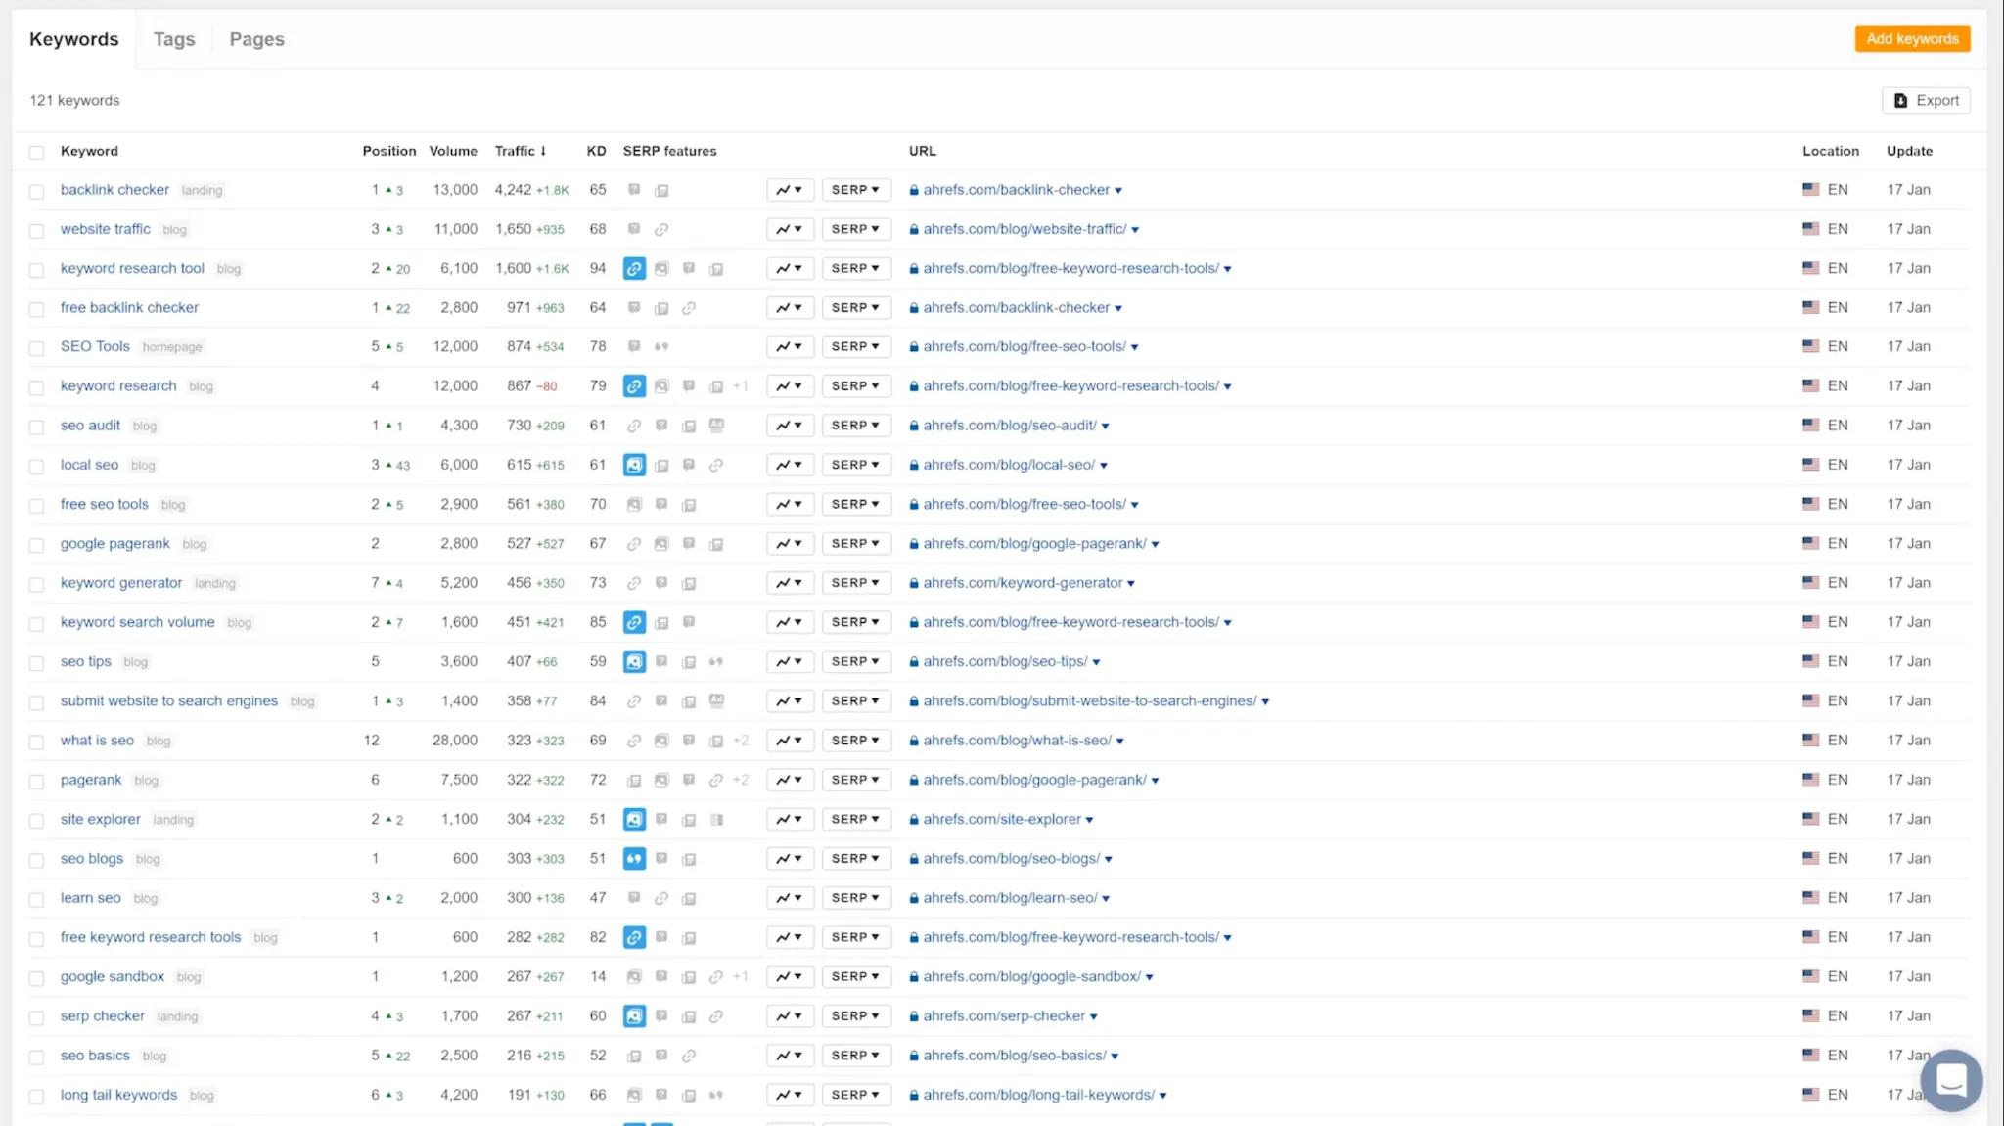Image resolution: width=2004 pixels, height=1126 pixels.
Task: Click the highlighted sitelinks icon for keyword research tool
Action: [634, 268]
